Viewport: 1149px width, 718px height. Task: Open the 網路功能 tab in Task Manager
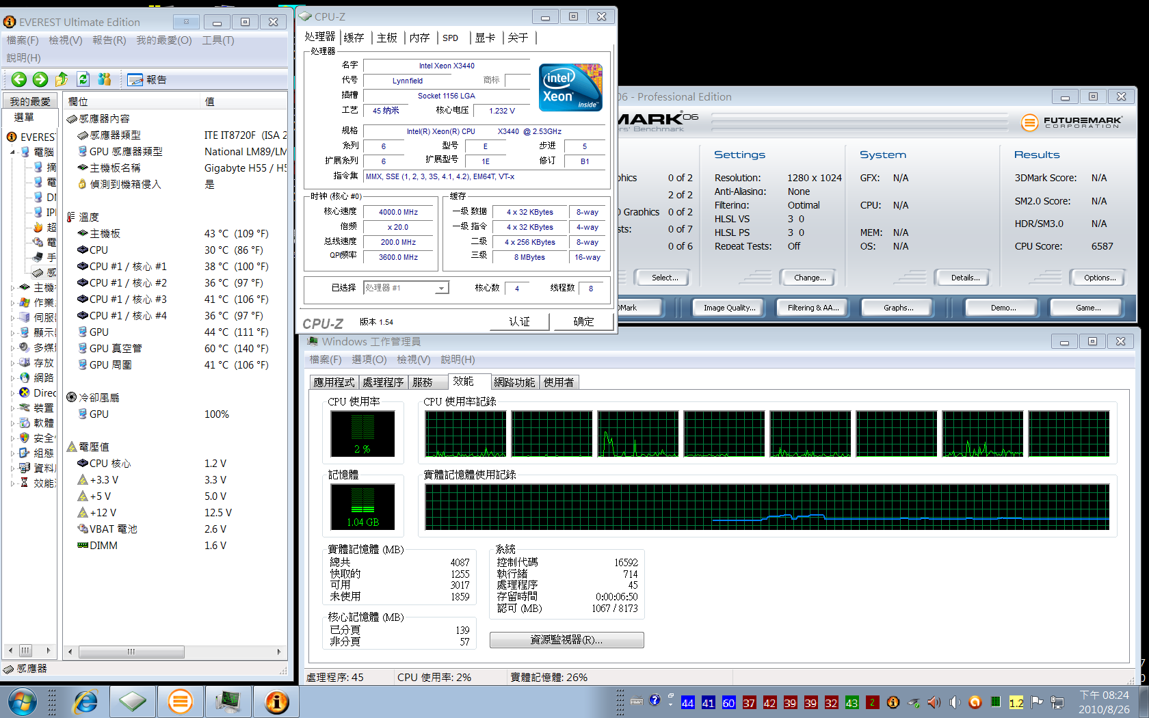[x=514, y=382]
